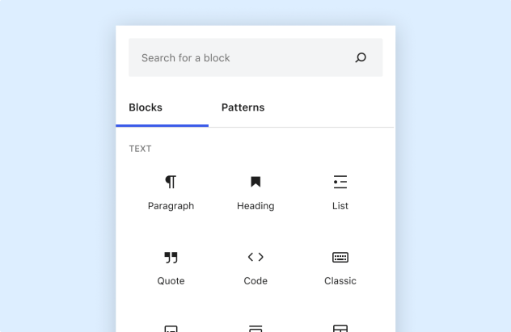Choose the Quote block quotation-mark icon
Screen dimensions: 511x332
click(x=171, y=257)
